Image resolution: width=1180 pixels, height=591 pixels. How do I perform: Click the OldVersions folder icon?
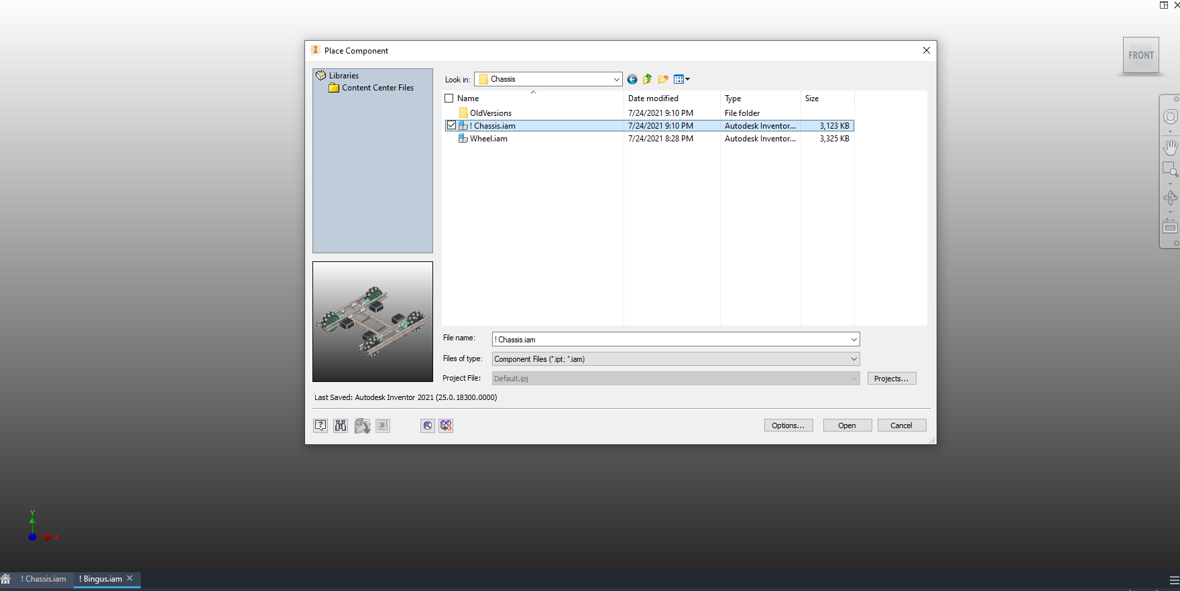tap(463, 113)
